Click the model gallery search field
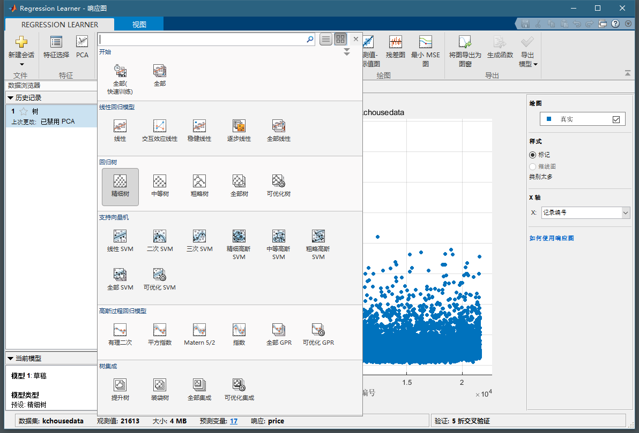The image size is (639, 433). [203, 39]
